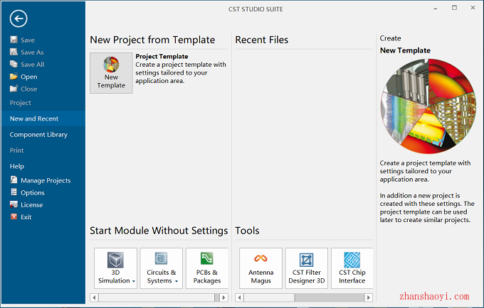Click the Open label in sidebar
Screen dimensions: 484x308
pos(29,77)
